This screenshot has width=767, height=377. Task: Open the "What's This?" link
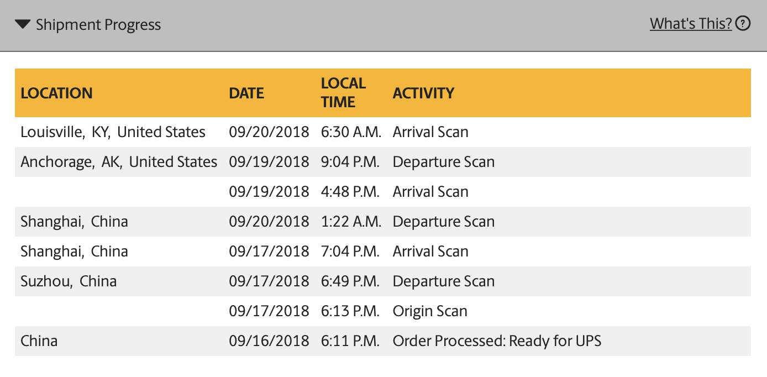pos(691,24)
